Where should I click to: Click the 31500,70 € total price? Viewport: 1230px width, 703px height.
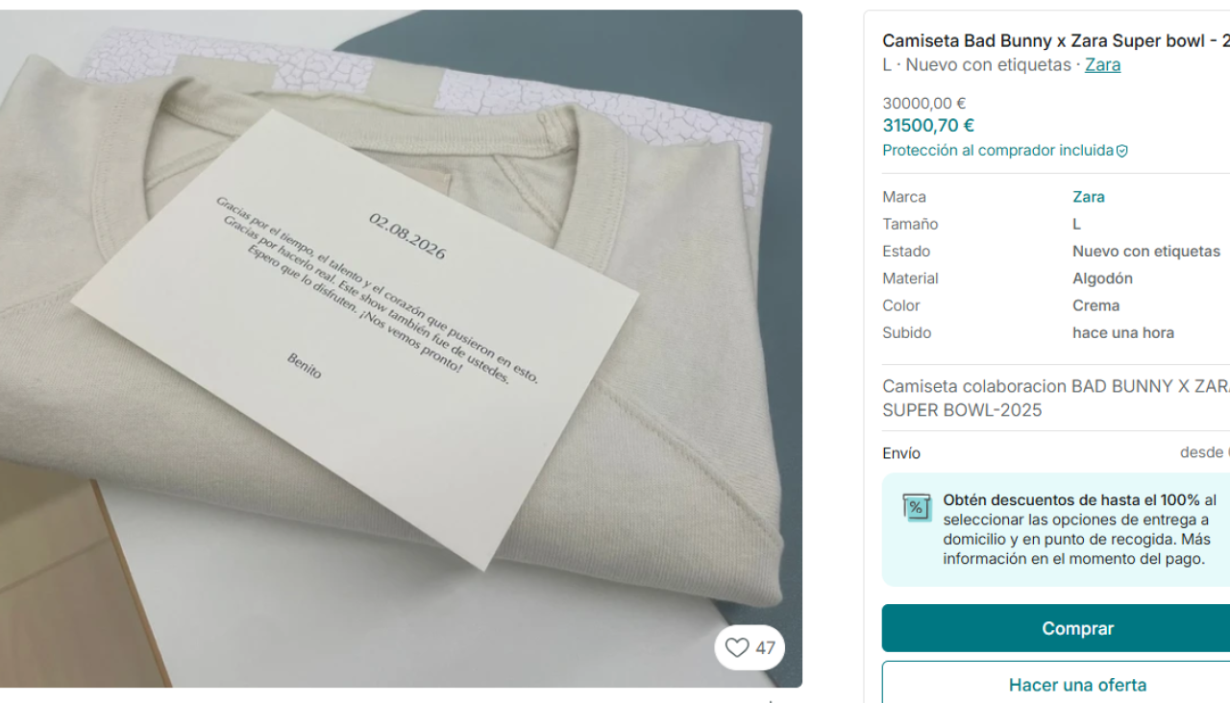click(928, 125)
